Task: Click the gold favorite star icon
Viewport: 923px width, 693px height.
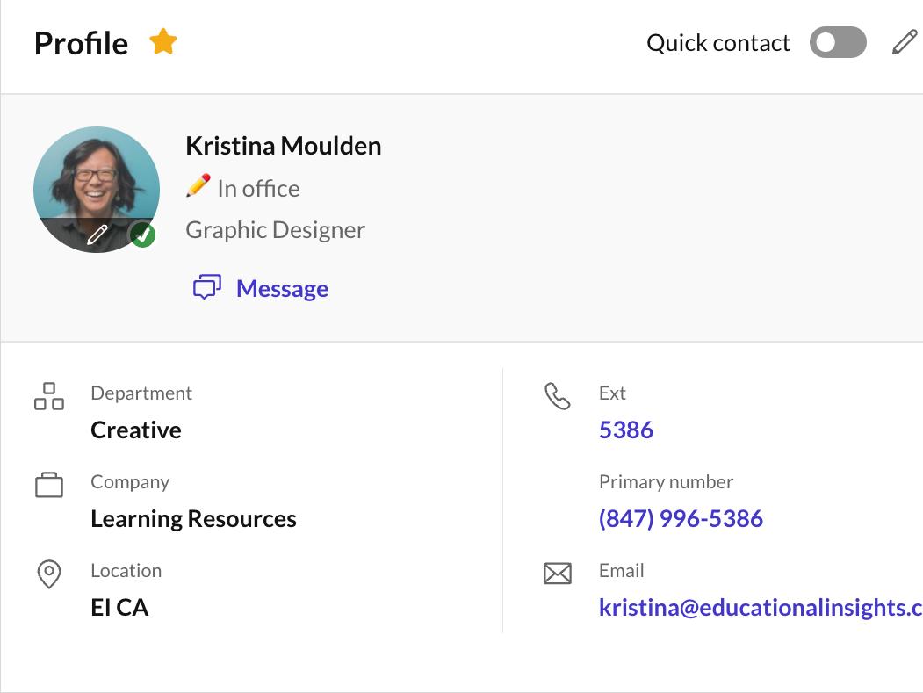Action: (x=163, y=41)
